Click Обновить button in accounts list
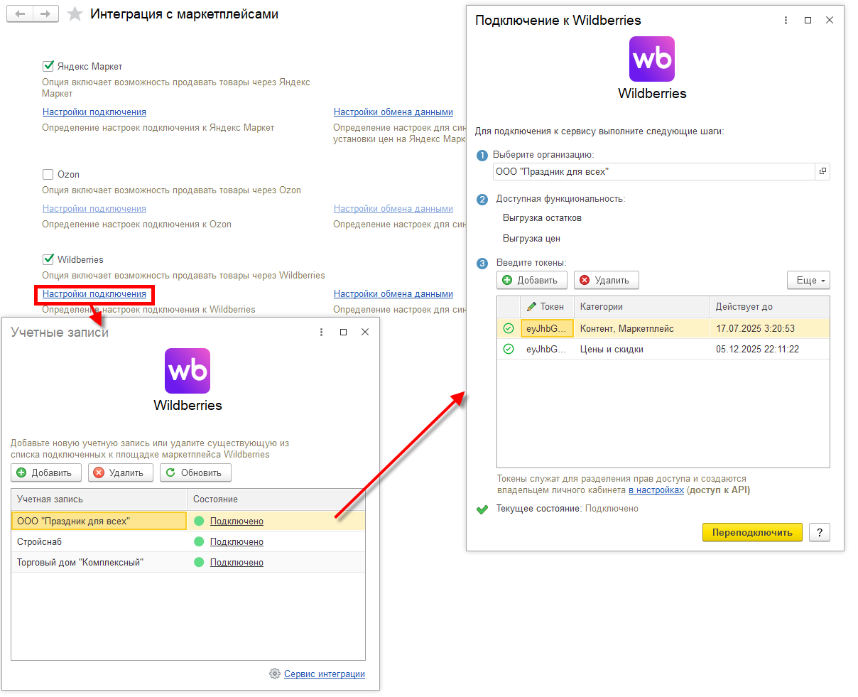858x697 pixels. pos(195,472)
